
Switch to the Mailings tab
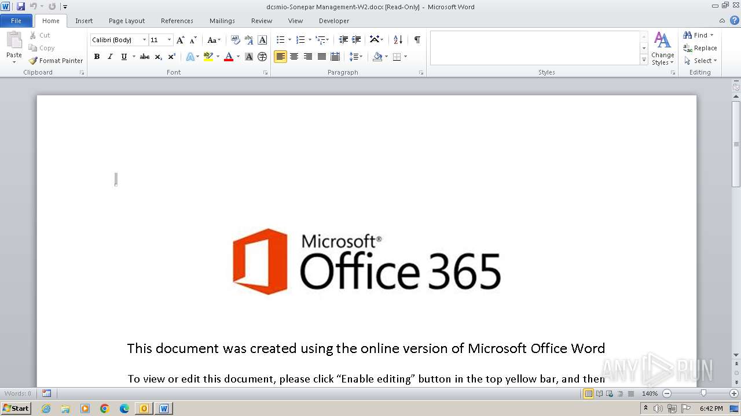(222, 21)
